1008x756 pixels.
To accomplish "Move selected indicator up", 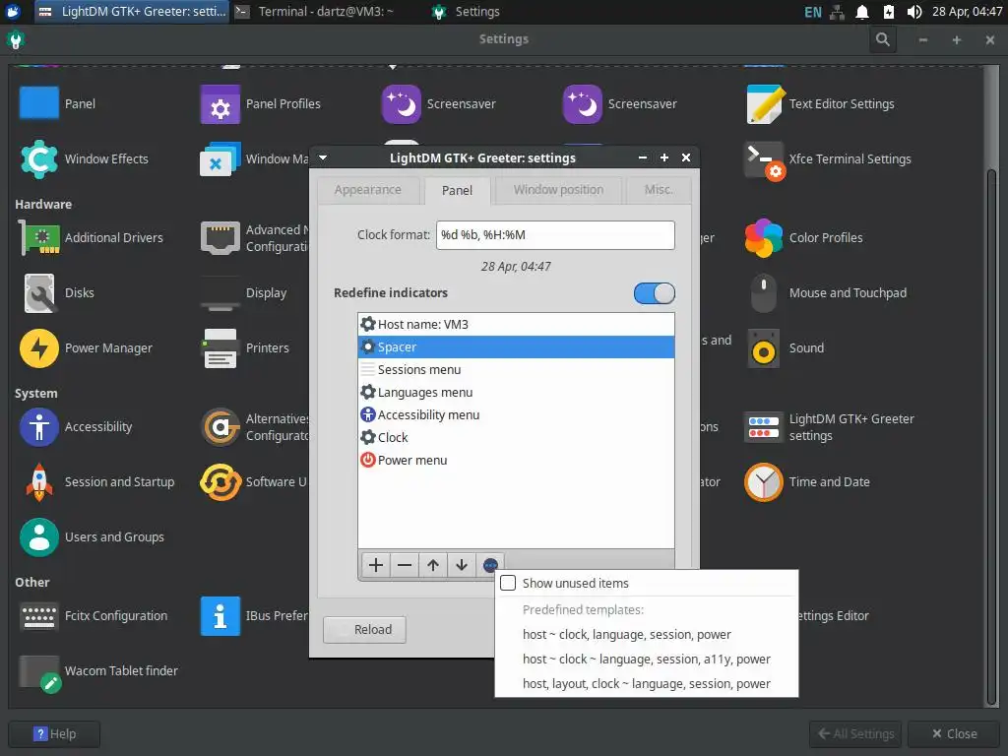I will click(433, 565).
